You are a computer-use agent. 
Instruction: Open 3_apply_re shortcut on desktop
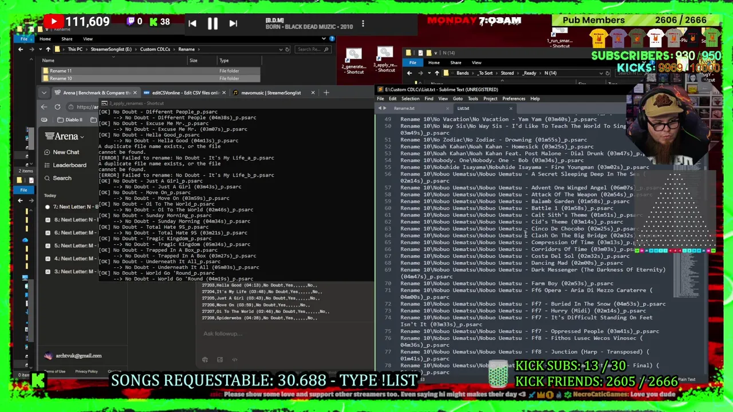385,60
